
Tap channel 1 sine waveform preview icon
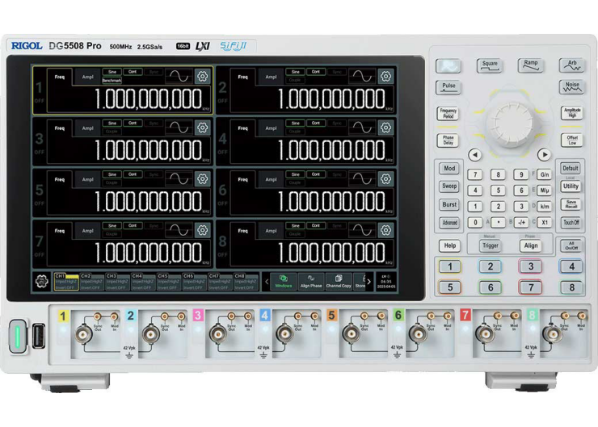[x=179, y=77]
